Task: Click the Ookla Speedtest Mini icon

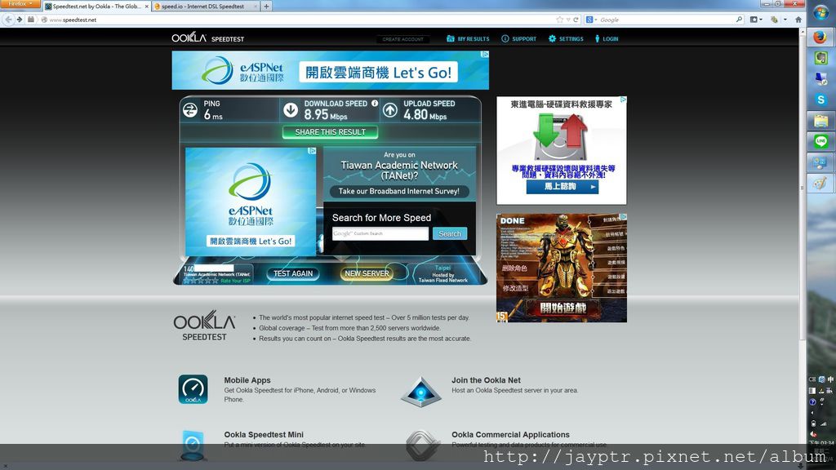Action: (193, 445)
